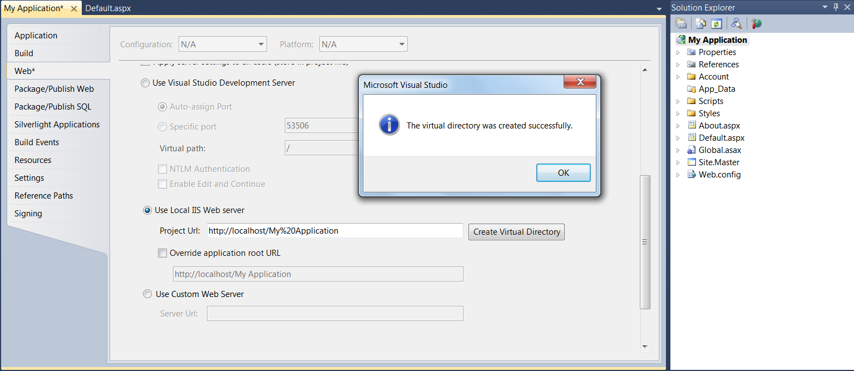
Task: Toggle the Enable Edit and Continue checkbox
Action: (x=162, y=184)
